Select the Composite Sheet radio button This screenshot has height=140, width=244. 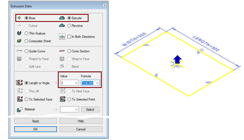[x=26, y=41]
